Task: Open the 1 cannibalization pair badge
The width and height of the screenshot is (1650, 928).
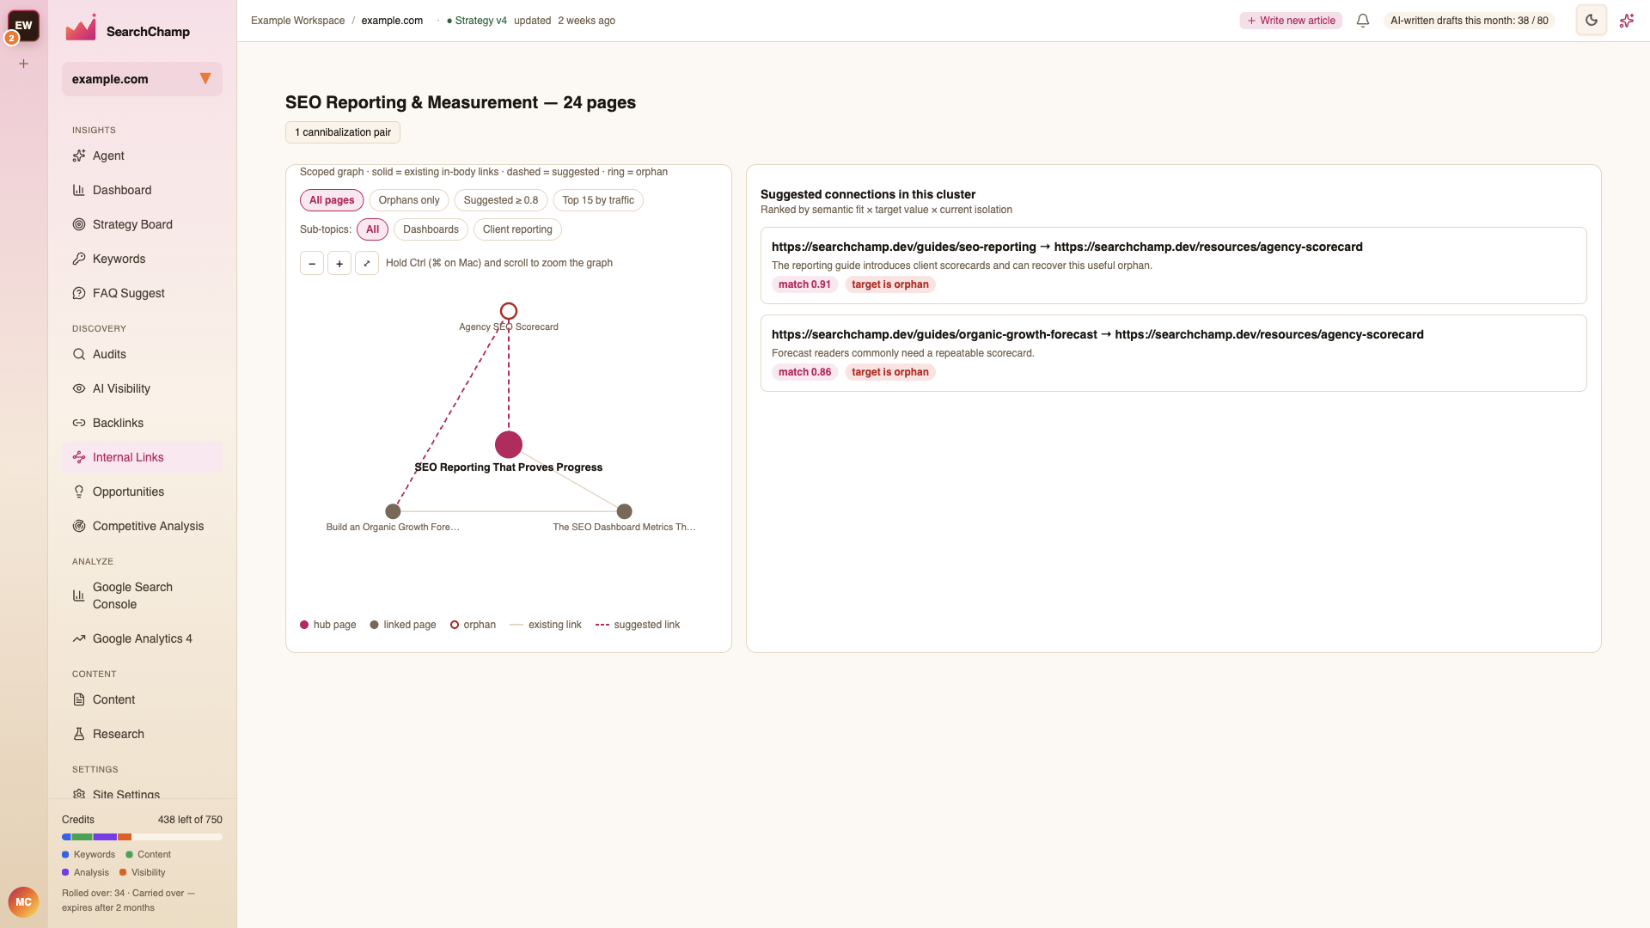Action: 343,132
